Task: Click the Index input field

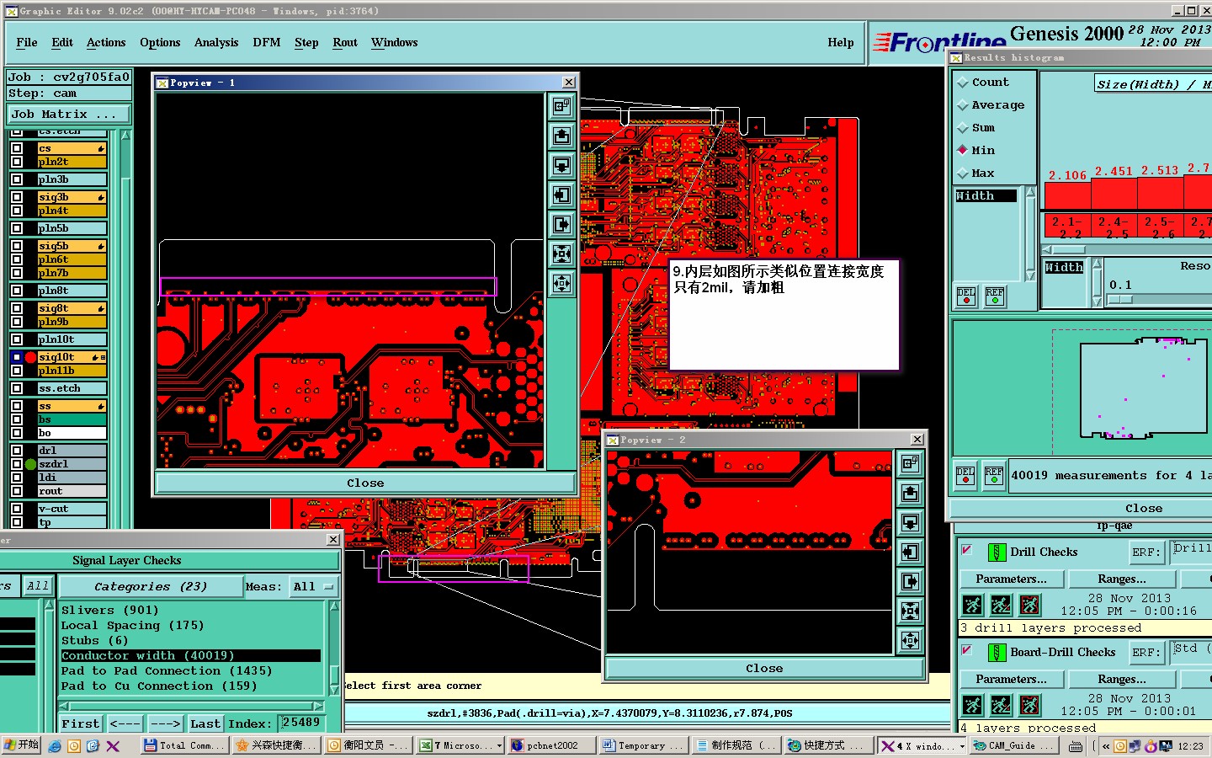Action: pyautogui.click(x=301, y=723)
